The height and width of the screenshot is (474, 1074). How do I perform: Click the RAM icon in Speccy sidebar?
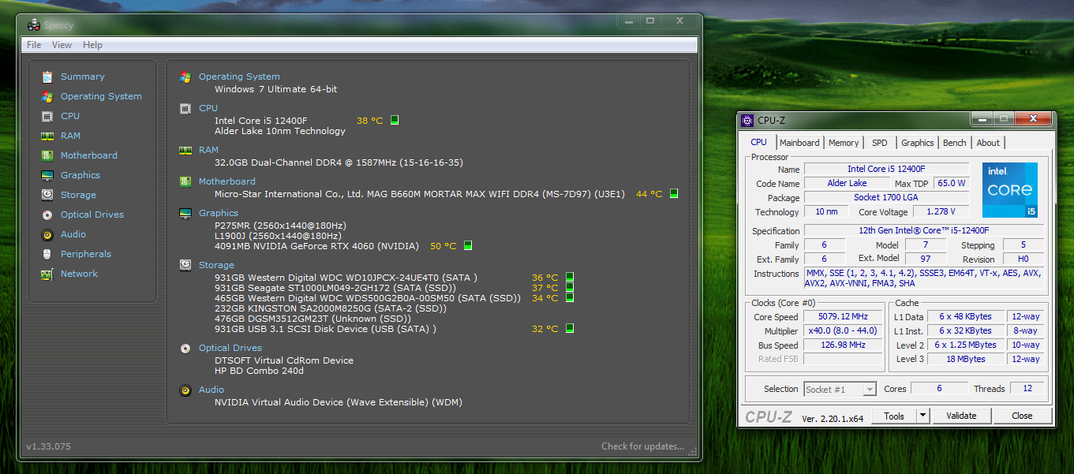pyautogui.click(x=47, y=136)
